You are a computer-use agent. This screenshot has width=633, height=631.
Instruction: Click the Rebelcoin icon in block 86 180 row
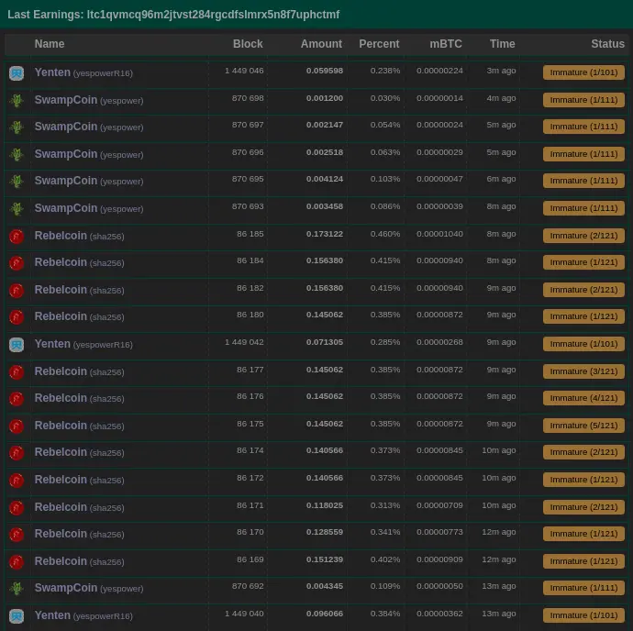pyautogui.click(x=17, y=317)
